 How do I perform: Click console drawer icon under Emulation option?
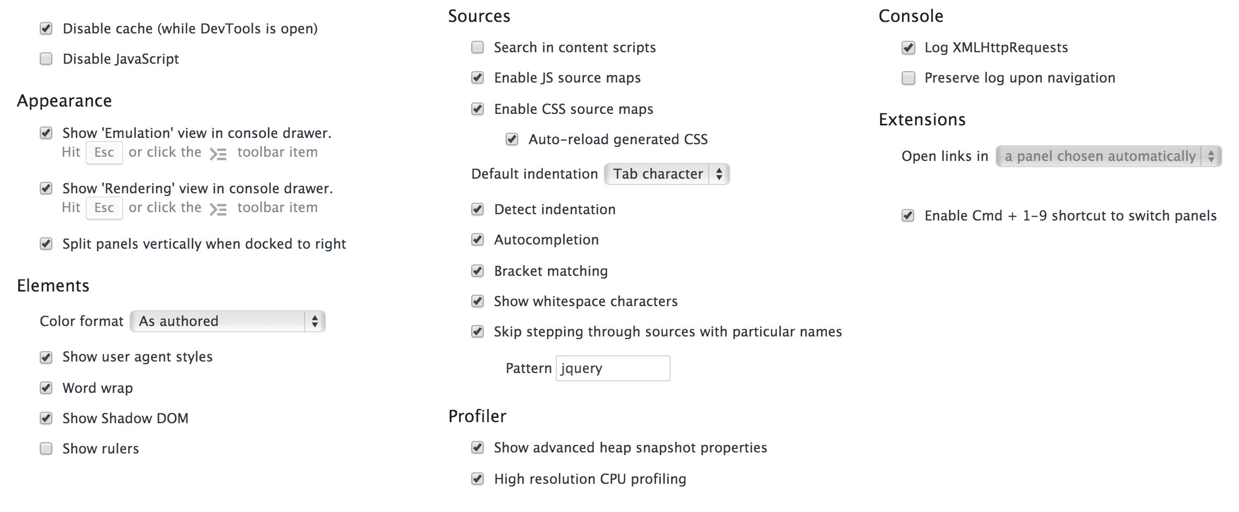[x=218, y=154]
